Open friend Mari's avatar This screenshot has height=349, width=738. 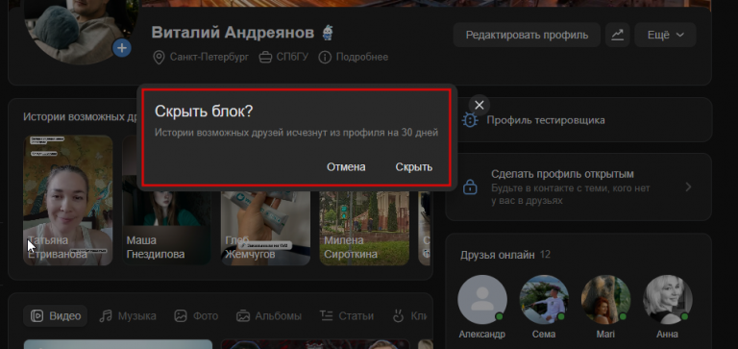pyautogui.click(x=605, y=300)
